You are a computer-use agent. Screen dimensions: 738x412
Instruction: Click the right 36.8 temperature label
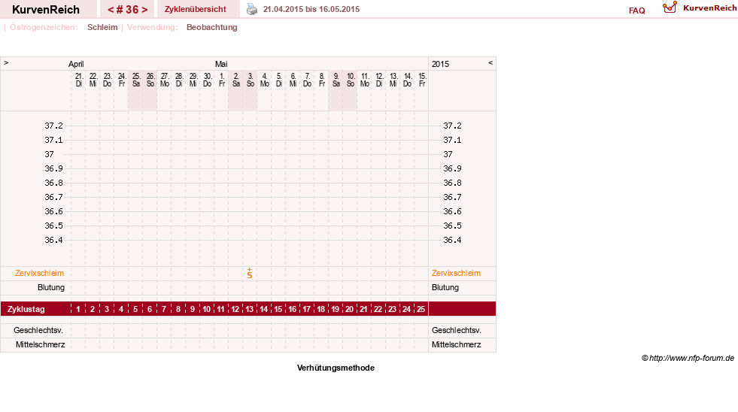click(452, 183)
